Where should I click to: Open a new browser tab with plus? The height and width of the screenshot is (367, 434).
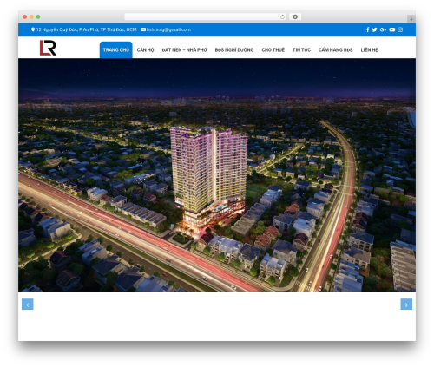coord(411,19)
